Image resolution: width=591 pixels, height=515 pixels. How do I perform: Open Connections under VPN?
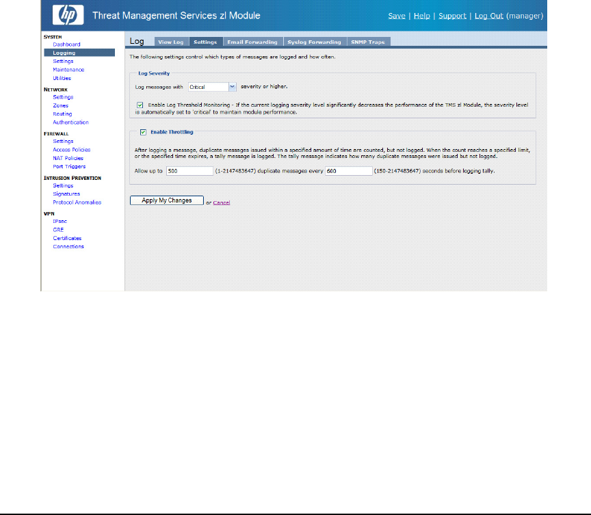(68, 246)
